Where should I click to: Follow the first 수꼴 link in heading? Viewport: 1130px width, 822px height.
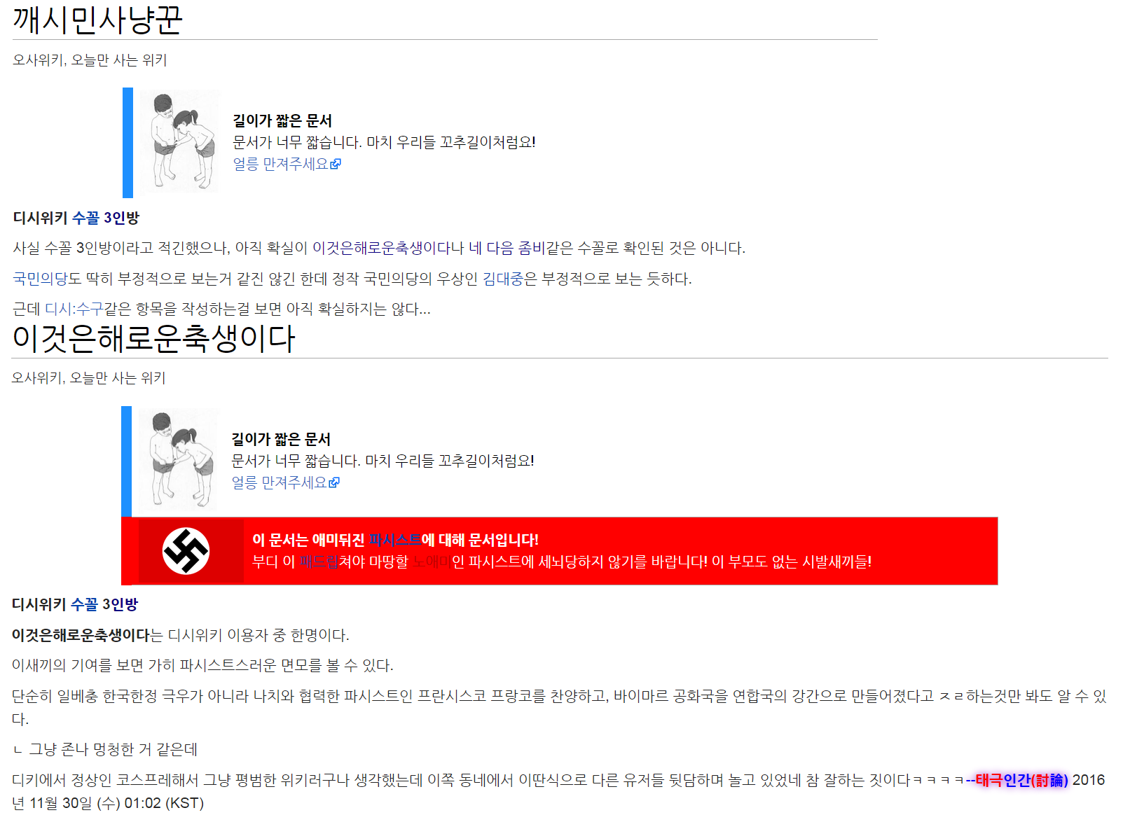85,218
